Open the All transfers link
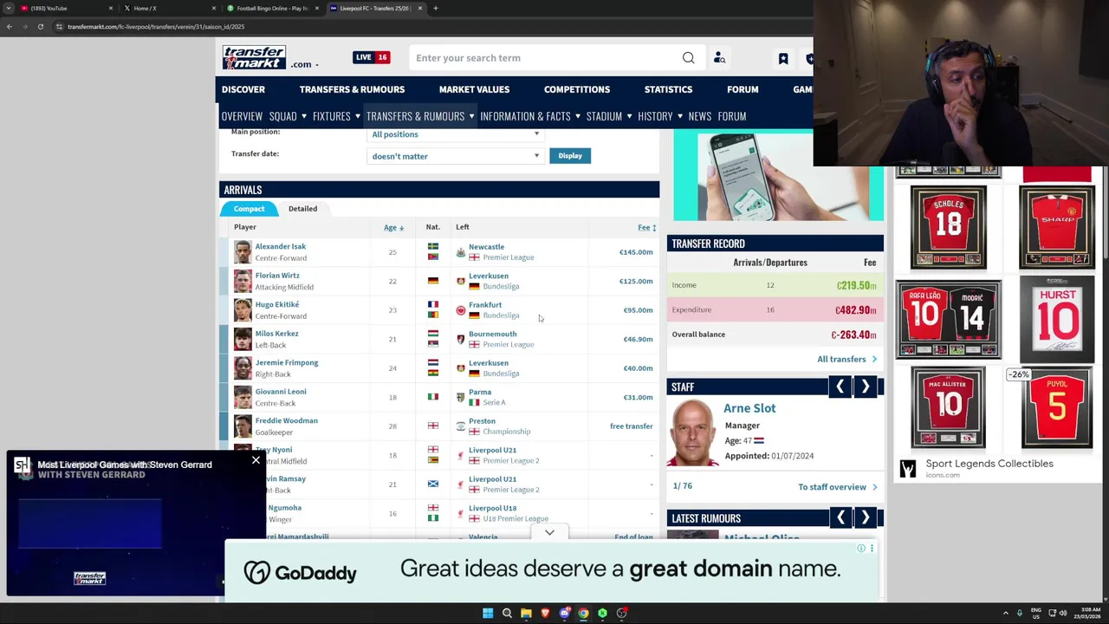Viewport: 1109px width, 624px height. (846, 359)
